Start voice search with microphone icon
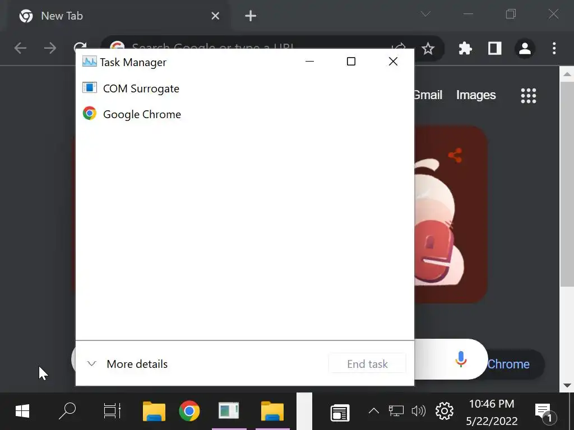574x430 pixels. tap(461, 359)
